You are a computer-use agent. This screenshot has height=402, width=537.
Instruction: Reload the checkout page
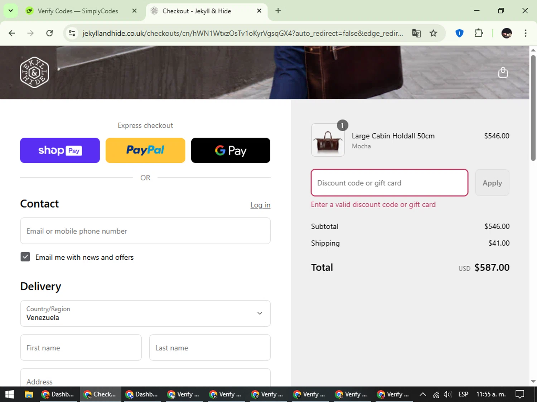(x=49, y=33)
